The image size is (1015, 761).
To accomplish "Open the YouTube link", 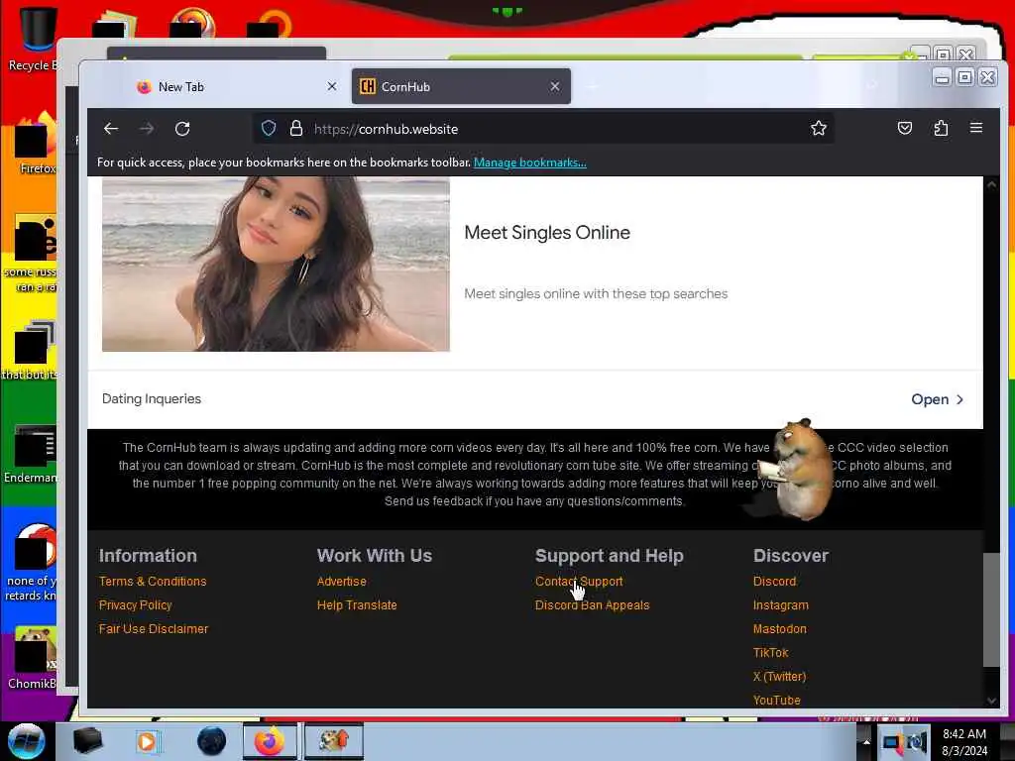I will click(777, 701).
